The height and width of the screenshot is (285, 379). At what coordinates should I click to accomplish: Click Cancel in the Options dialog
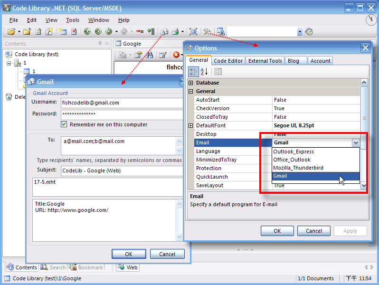click(x=314, y=231)
